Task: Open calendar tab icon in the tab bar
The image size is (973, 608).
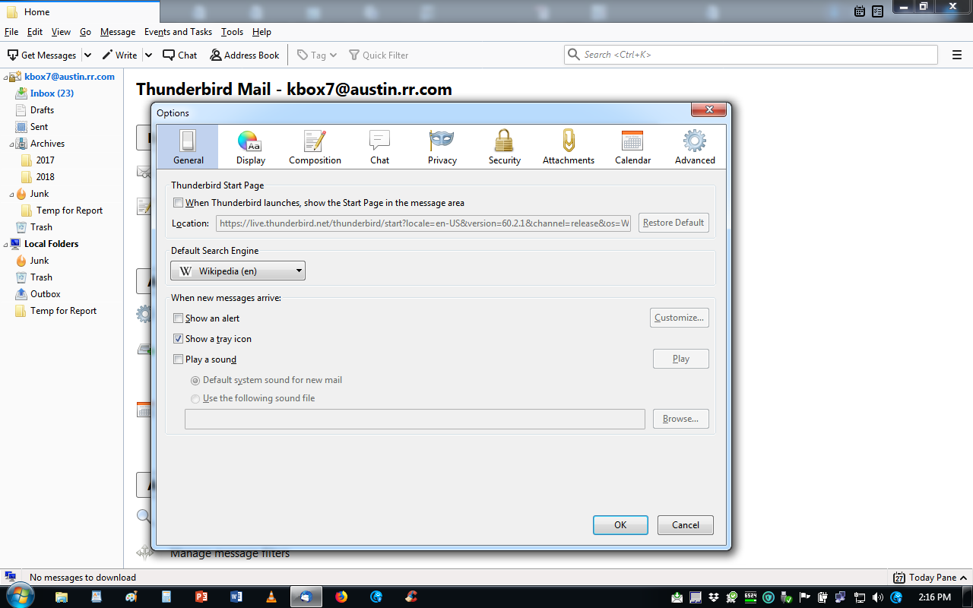Action: pos(860,11)
